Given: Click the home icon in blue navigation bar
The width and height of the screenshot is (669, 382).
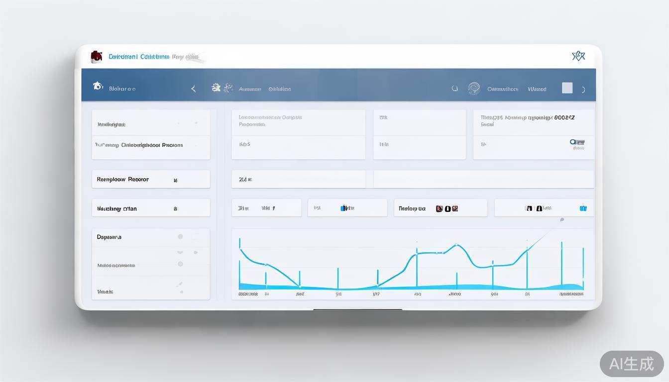Looking at the screenshot, I should [98, 86].
